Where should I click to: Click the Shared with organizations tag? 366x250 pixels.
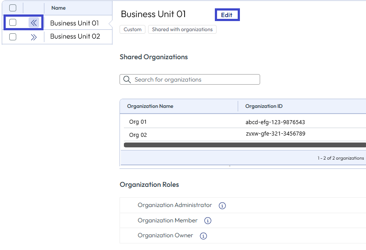point(182,29)
